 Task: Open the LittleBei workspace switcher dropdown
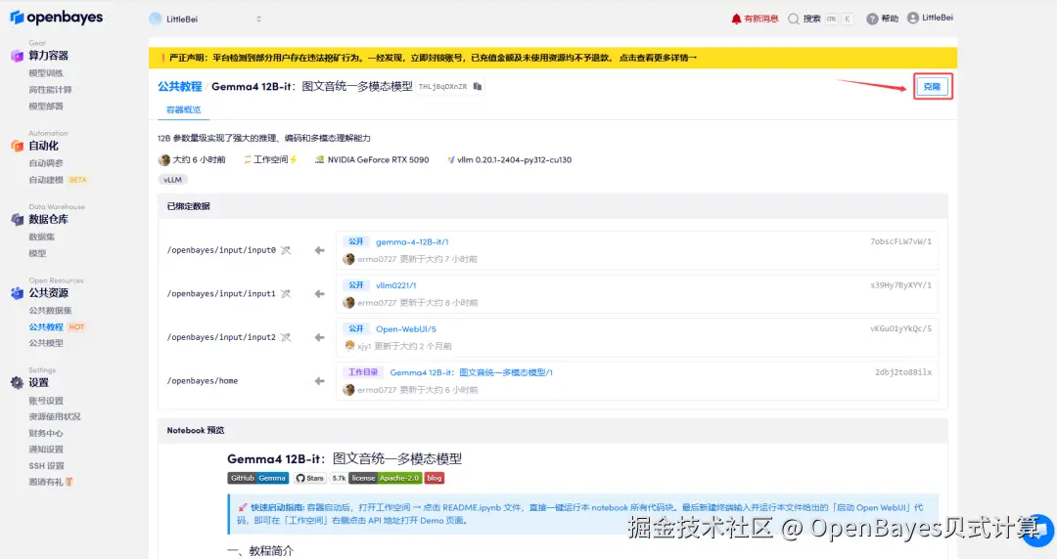206,19
